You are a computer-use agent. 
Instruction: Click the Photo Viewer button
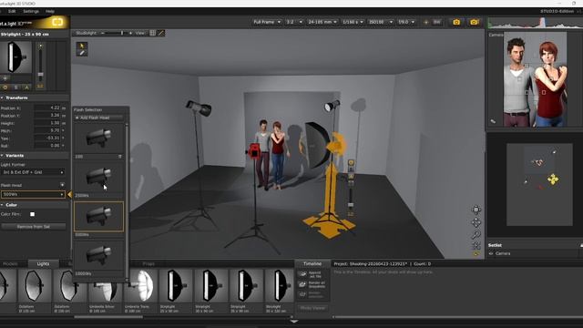[312, 308]
